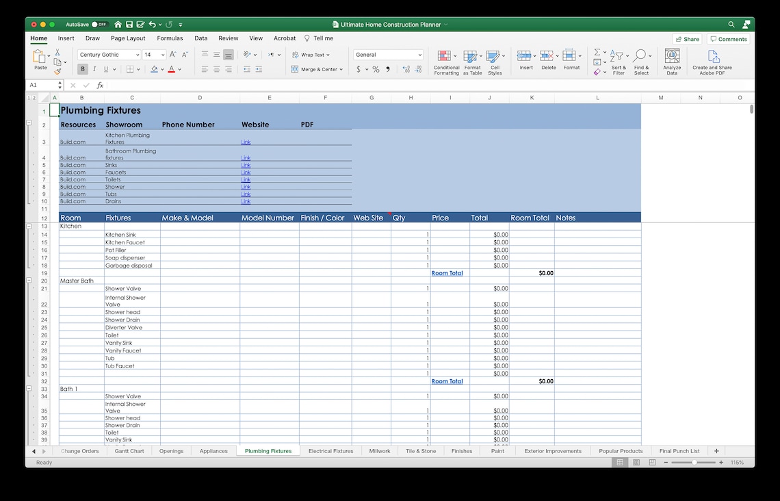The height and width of the screenshot is (501, 780).
Task: Click Create and Share Adobe PDF
Action: (712, 62)
